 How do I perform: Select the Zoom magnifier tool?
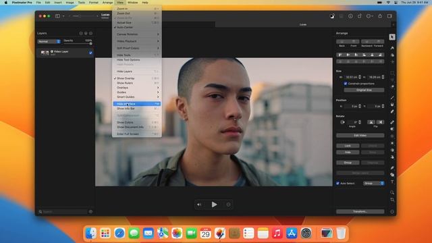pyautogui.click(x=392, y=192)
